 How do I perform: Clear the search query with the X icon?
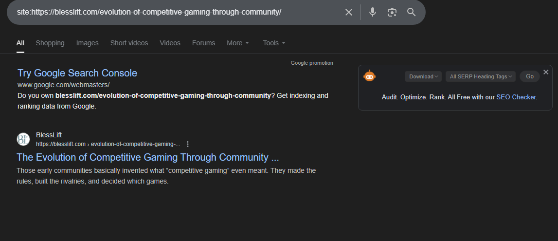pos(349,12)
